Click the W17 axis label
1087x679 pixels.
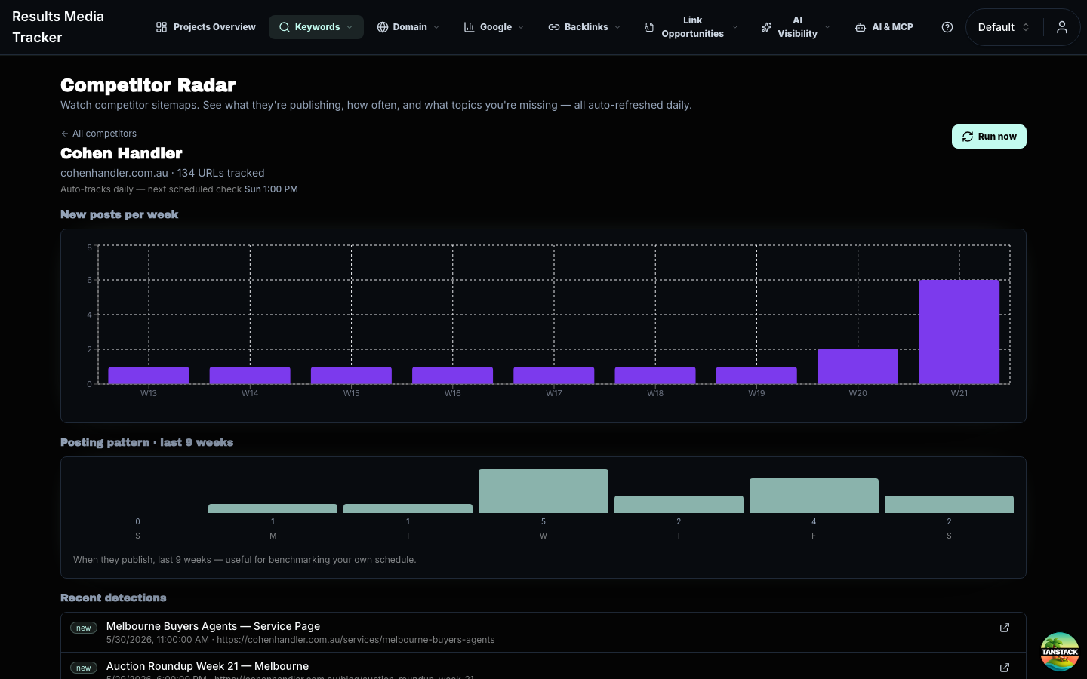(554, 393)
